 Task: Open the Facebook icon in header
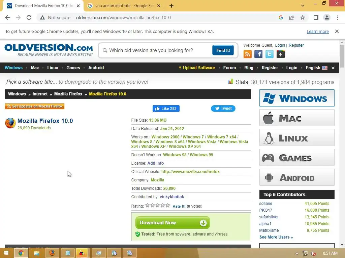(x=258, y=54)
